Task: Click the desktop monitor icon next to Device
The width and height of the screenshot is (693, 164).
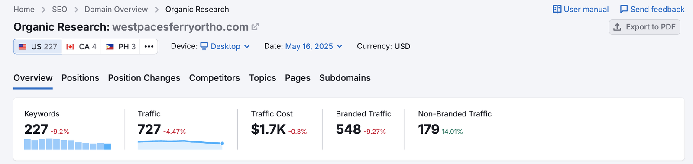Action: [x=204, y=46]
